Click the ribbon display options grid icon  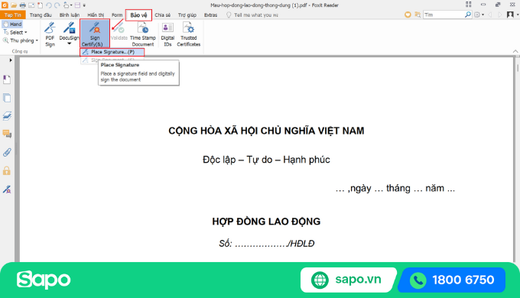[x=468, y=5]
